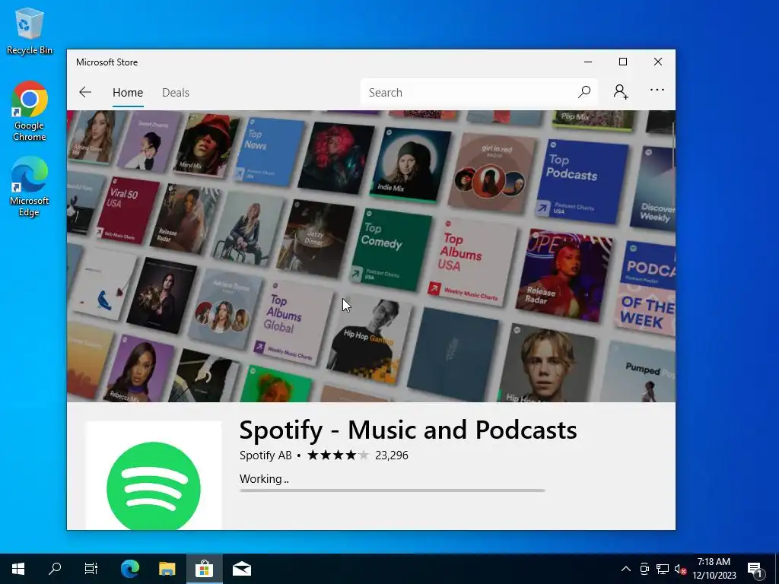Viewport: 779px width, 584px height.
Task: Click the Spotify green logo thumbnail
Action: tap(154, 475)
